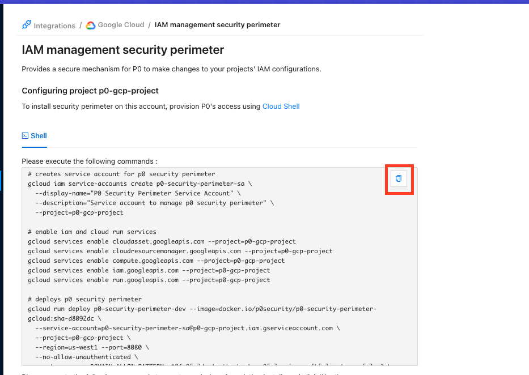
Task: Select the Shell tab label
Action: (39, 135)
